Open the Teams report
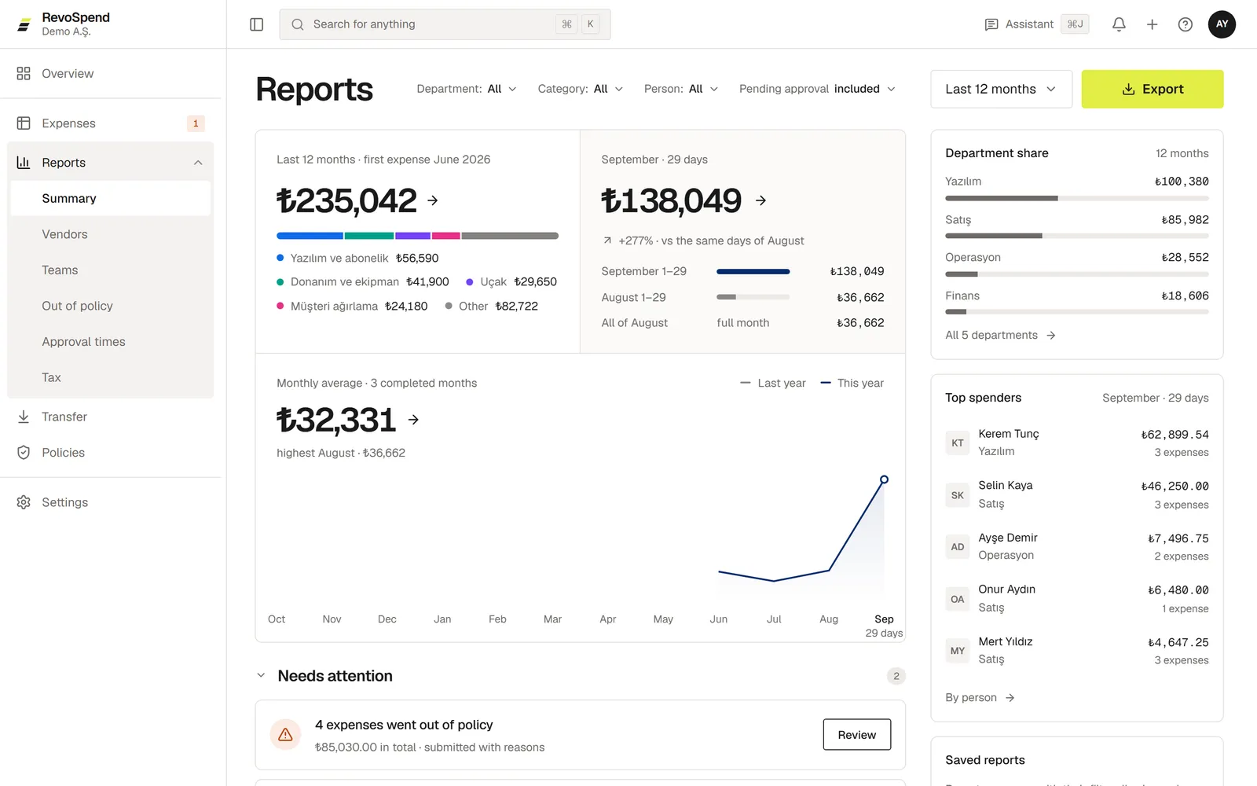 [110, 270]
